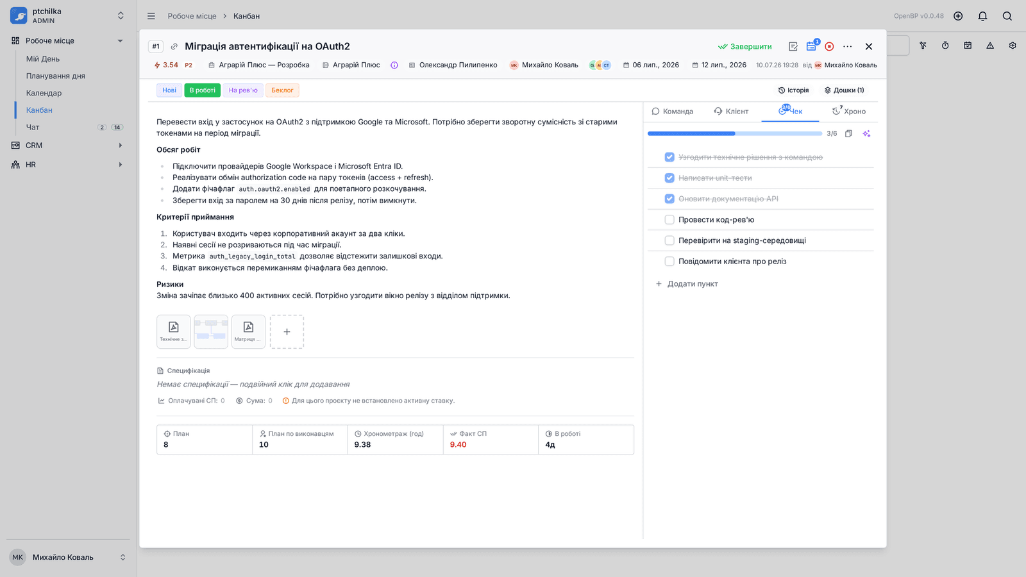Open the calendar icon with badge 1
Image resolution: width=1026 pixels, height=577 pixels.
(812, 46)
